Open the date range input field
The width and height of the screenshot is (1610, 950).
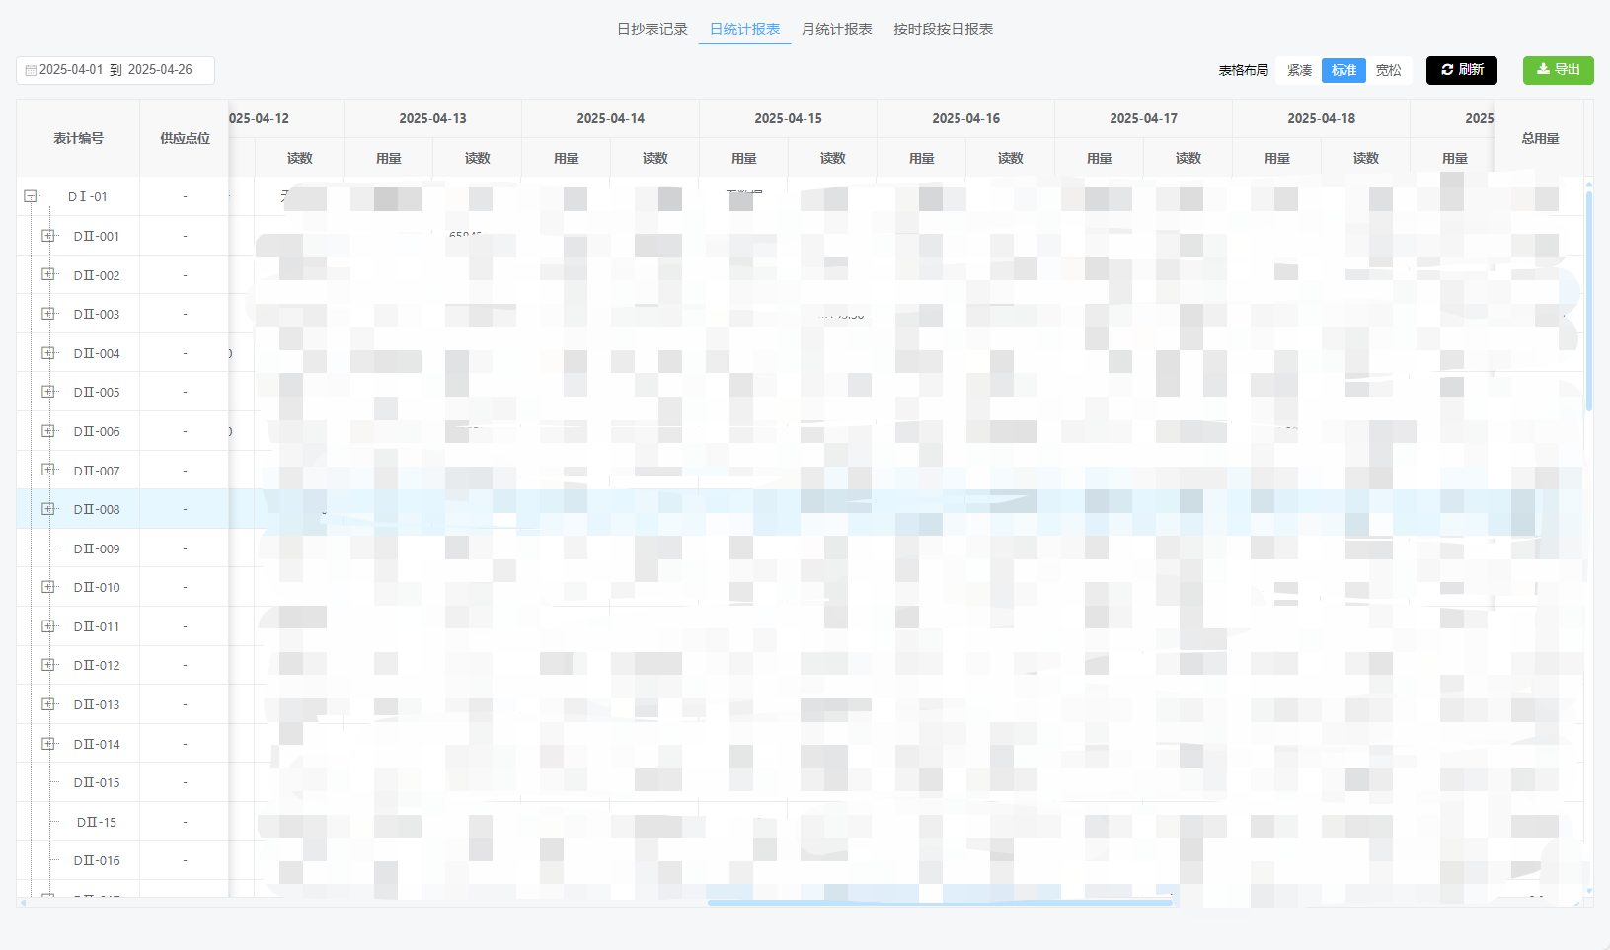pos(115,71)
